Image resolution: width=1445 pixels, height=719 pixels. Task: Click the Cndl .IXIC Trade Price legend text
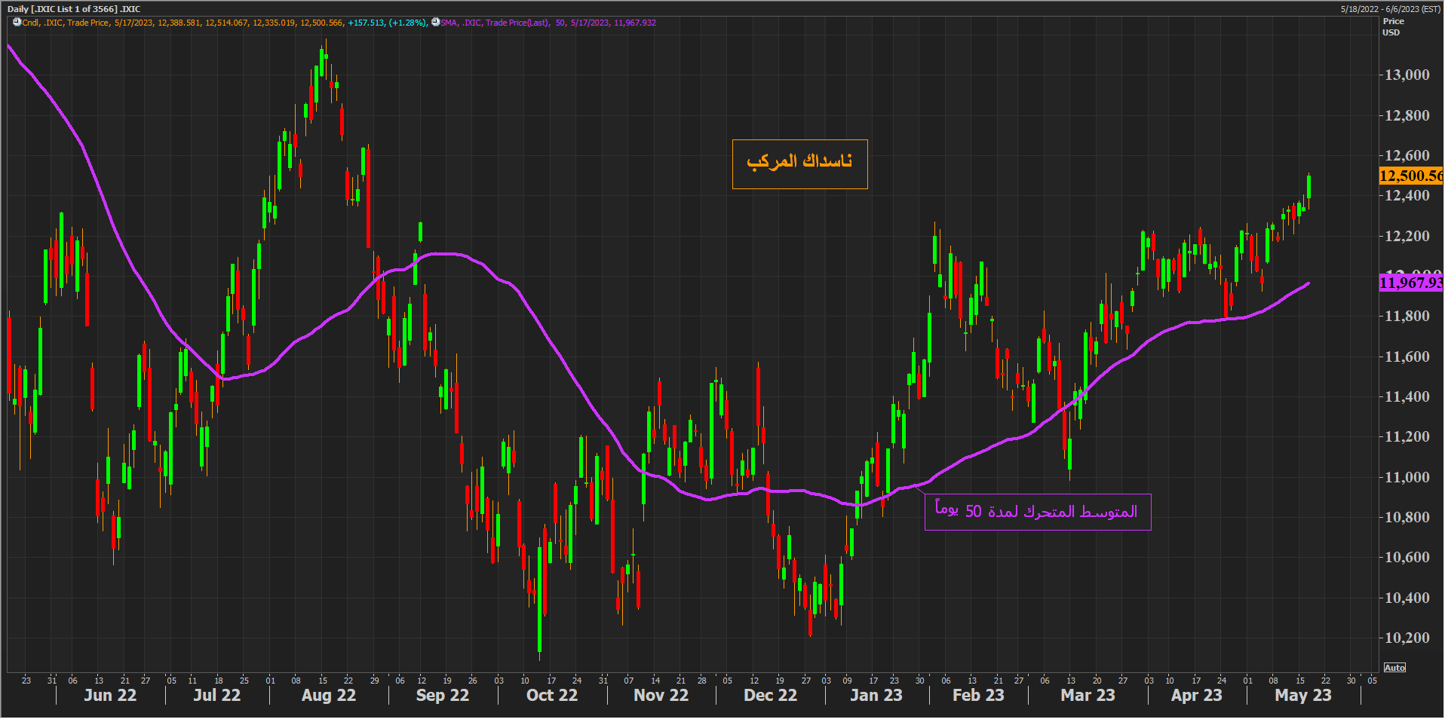66,23
